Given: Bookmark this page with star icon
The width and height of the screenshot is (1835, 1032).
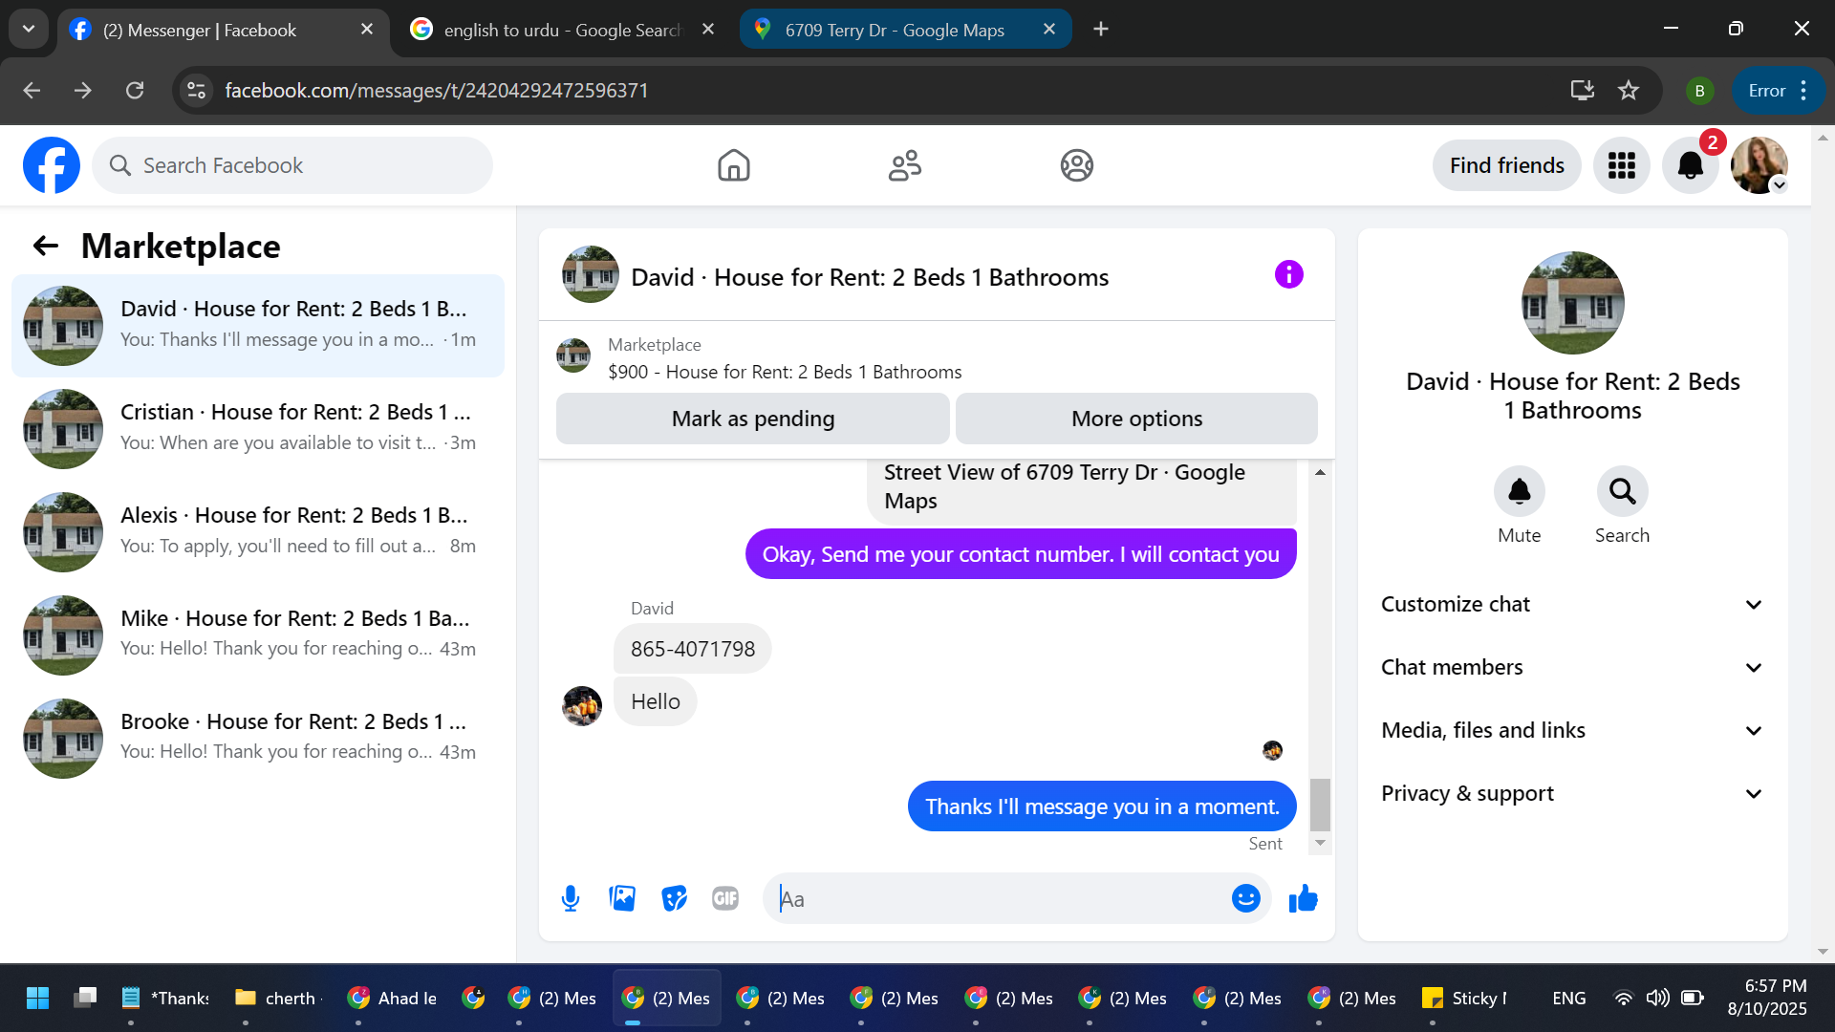Looking at the screenshot, I should [x=1629, y=90].
